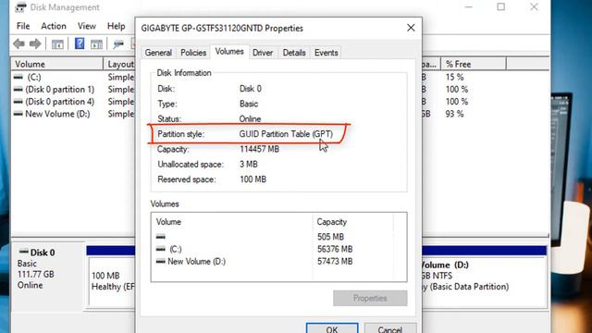Click the show console tree toolbar icon
This screenshot has width=592, height=333.
(57, 44)
